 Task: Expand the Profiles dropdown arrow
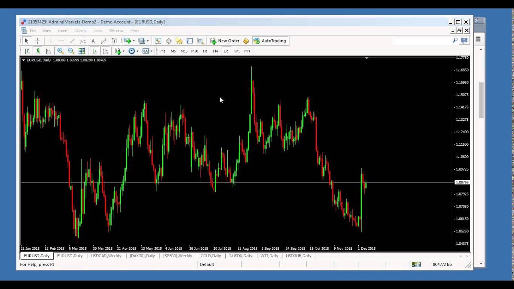point(147,41)
